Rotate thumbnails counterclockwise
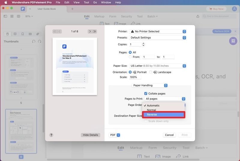This screenshot has height=161, width=240. point(34,41)
